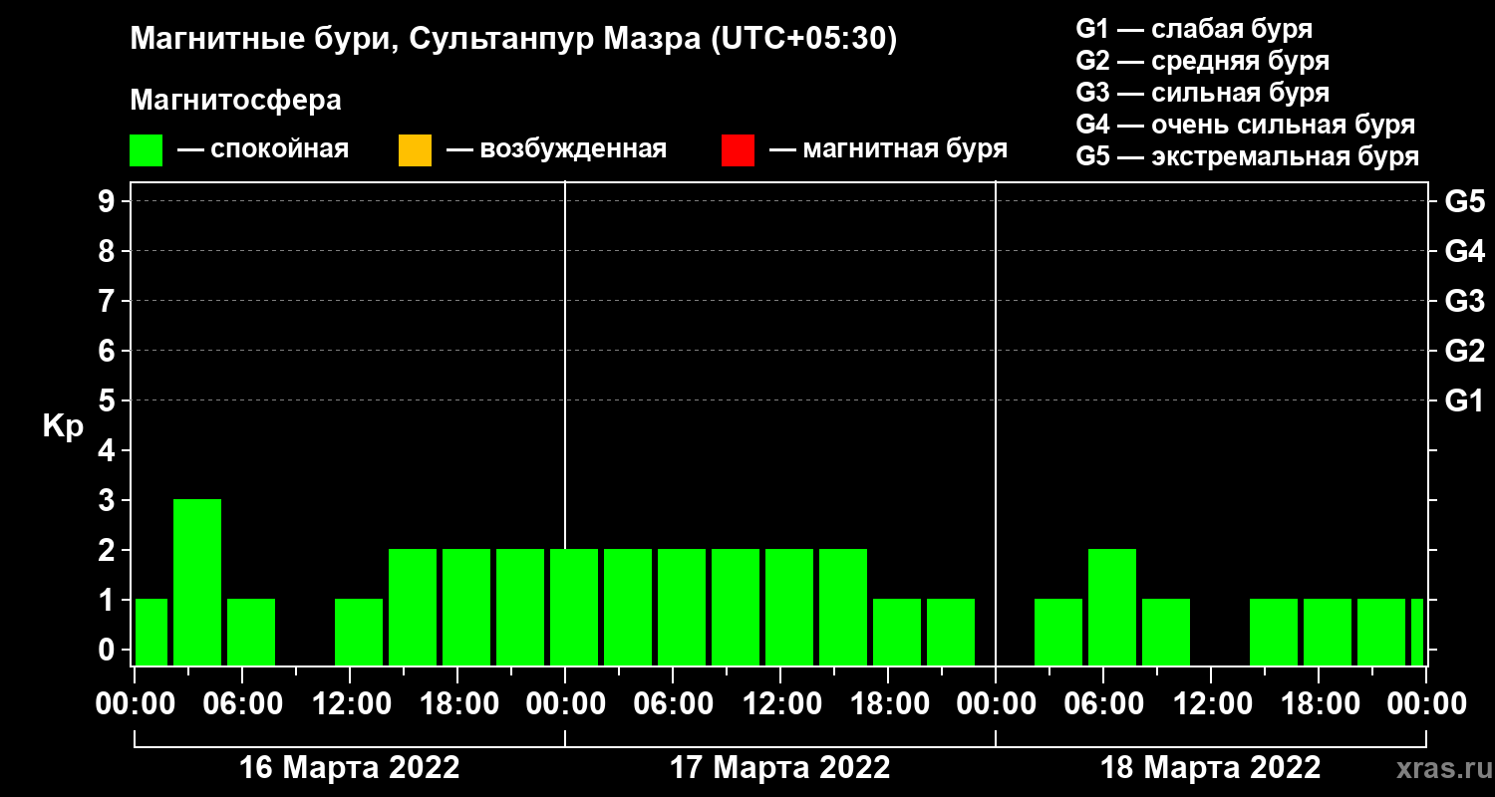Click the Kp axis label

tap(63, 425)
